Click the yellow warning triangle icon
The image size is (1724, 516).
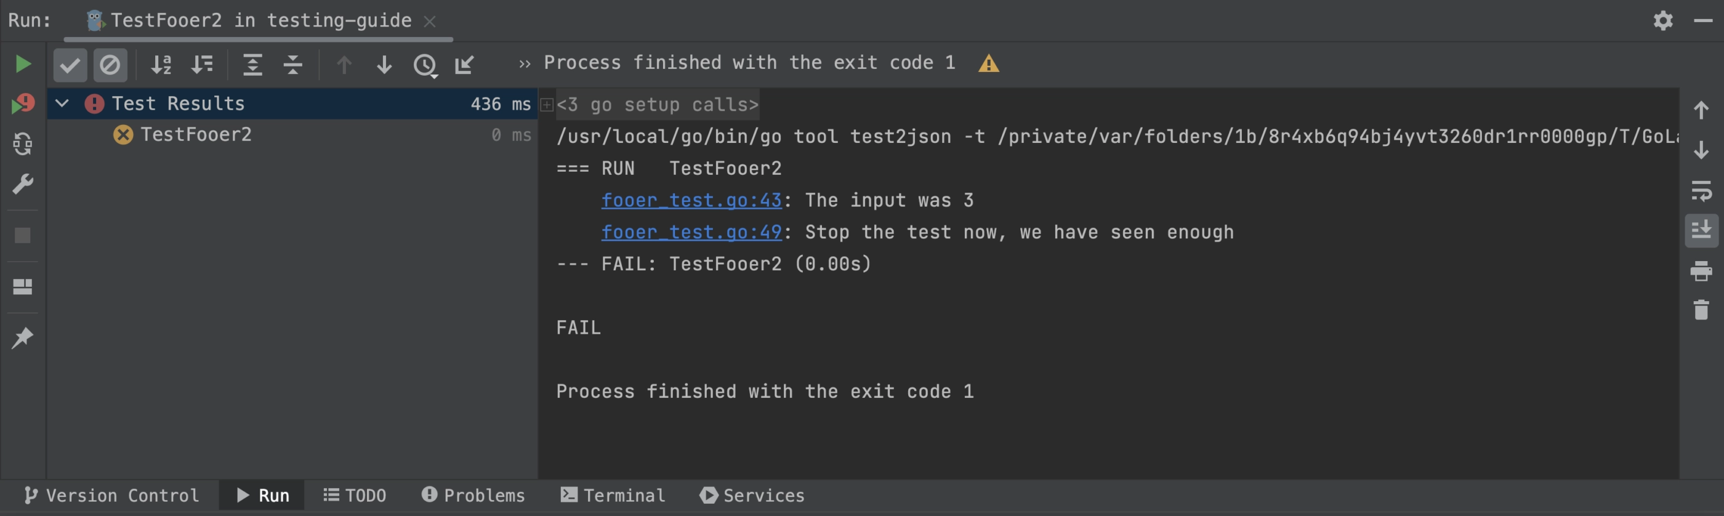coord(988,63)
